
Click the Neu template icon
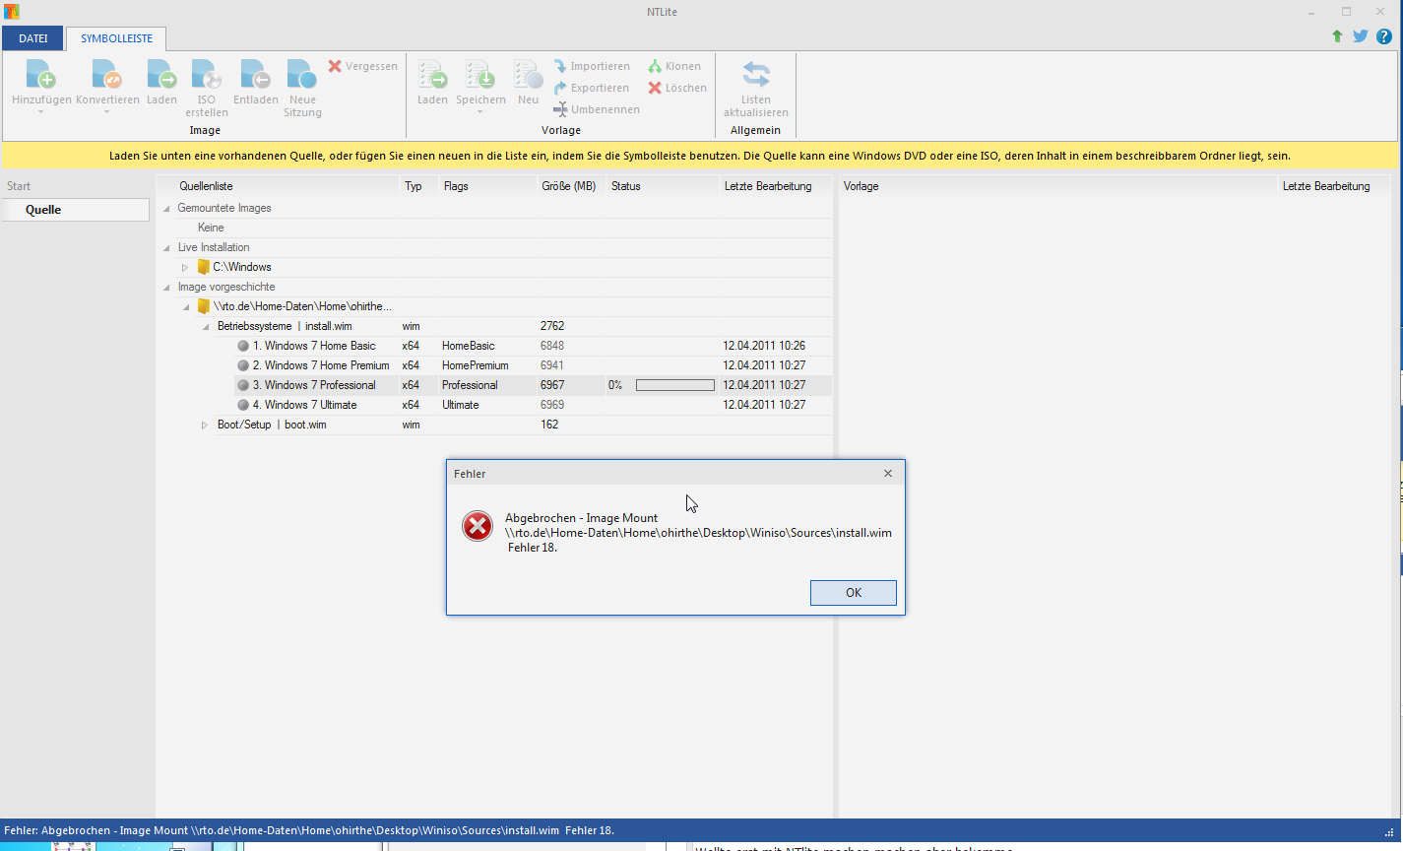click(528, 75)
